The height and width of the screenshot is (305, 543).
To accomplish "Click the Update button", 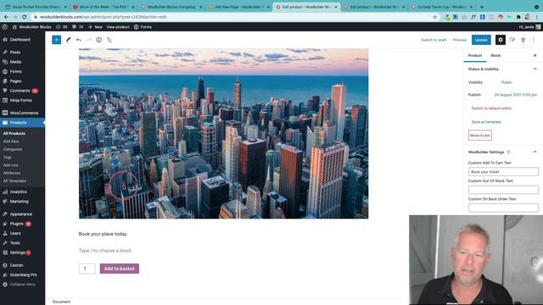I will pos(481,40).
